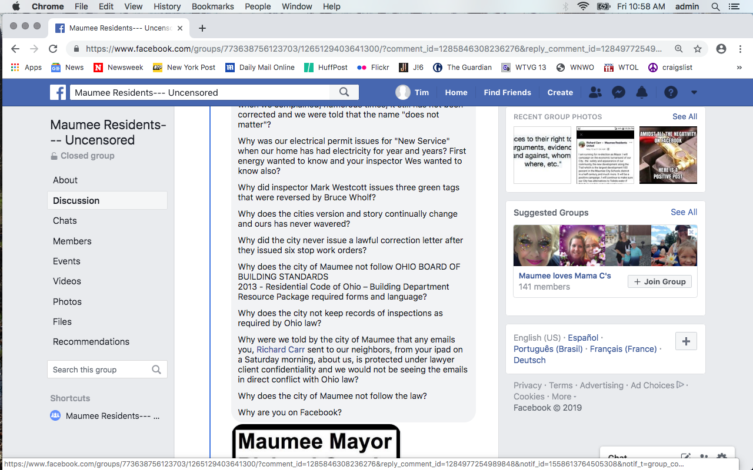Open the 'Here is a positive post' photo
The image size is (753, 470).
point(668,155)
